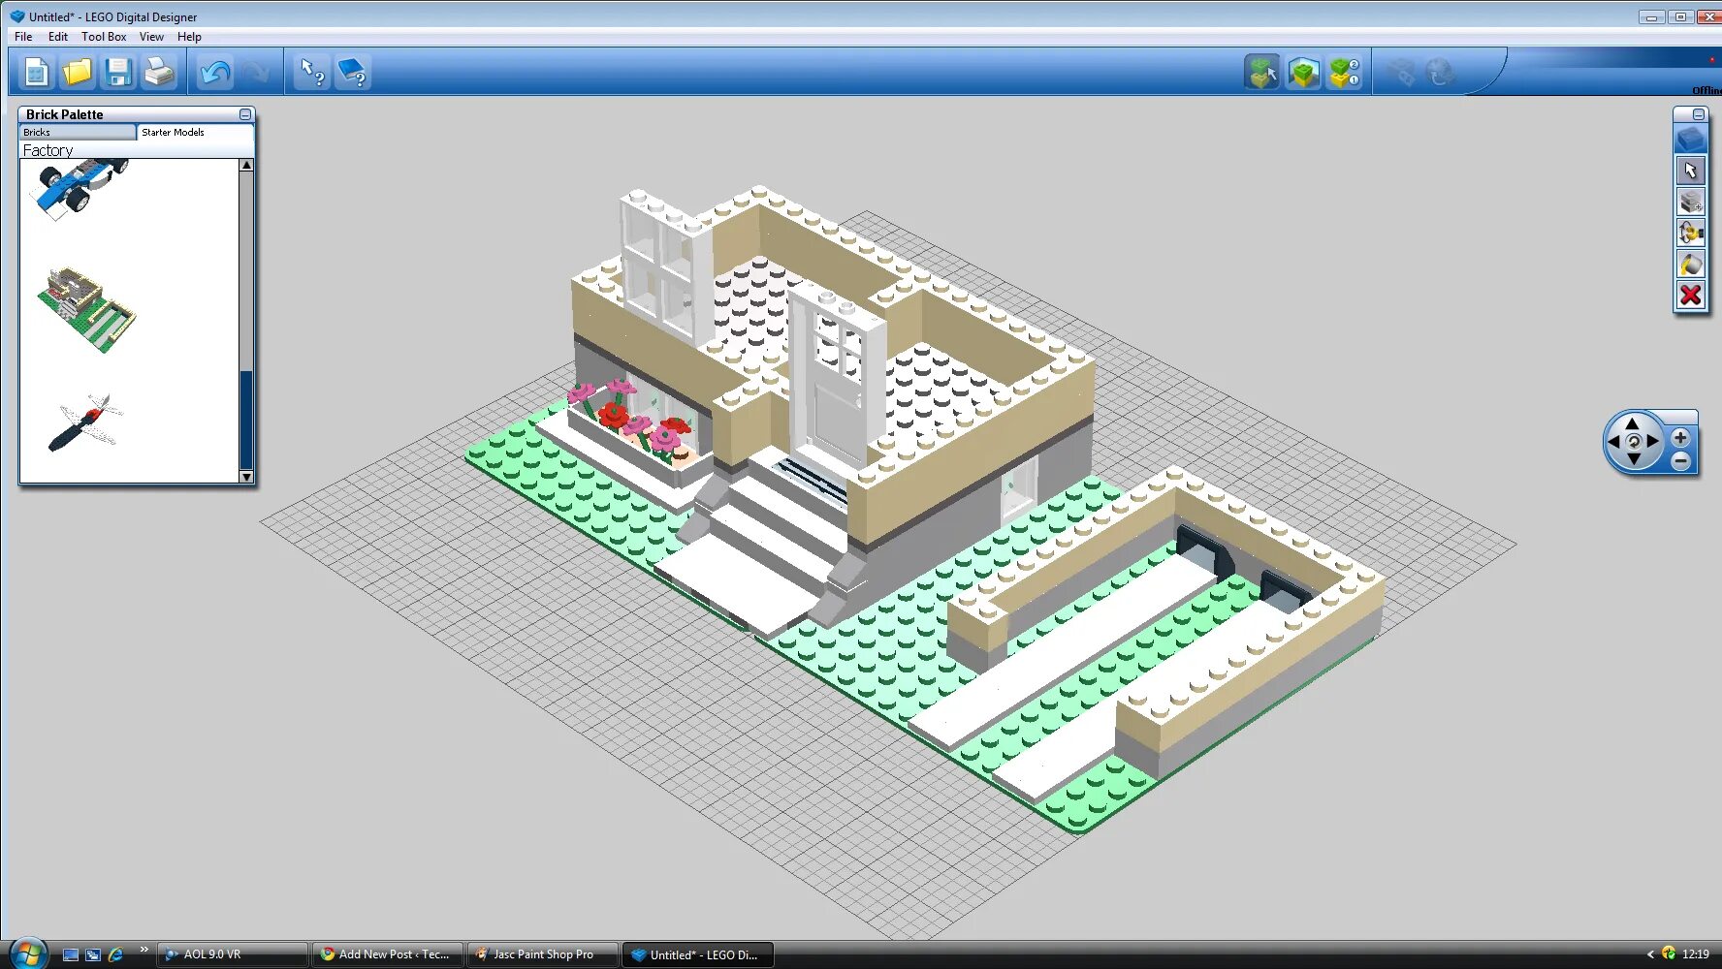This screenshot has height=969, width=1722.
Task: Click the palette scrollbar down arrow
Action: [x=246, y=476]
